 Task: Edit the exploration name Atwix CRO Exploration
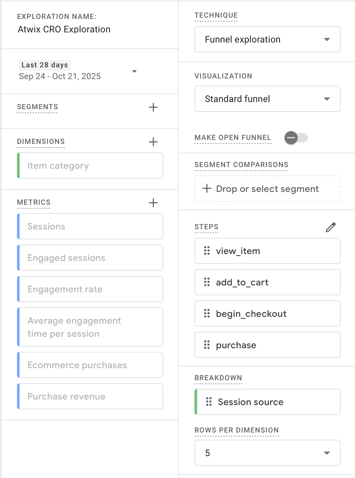pos(64,29)
